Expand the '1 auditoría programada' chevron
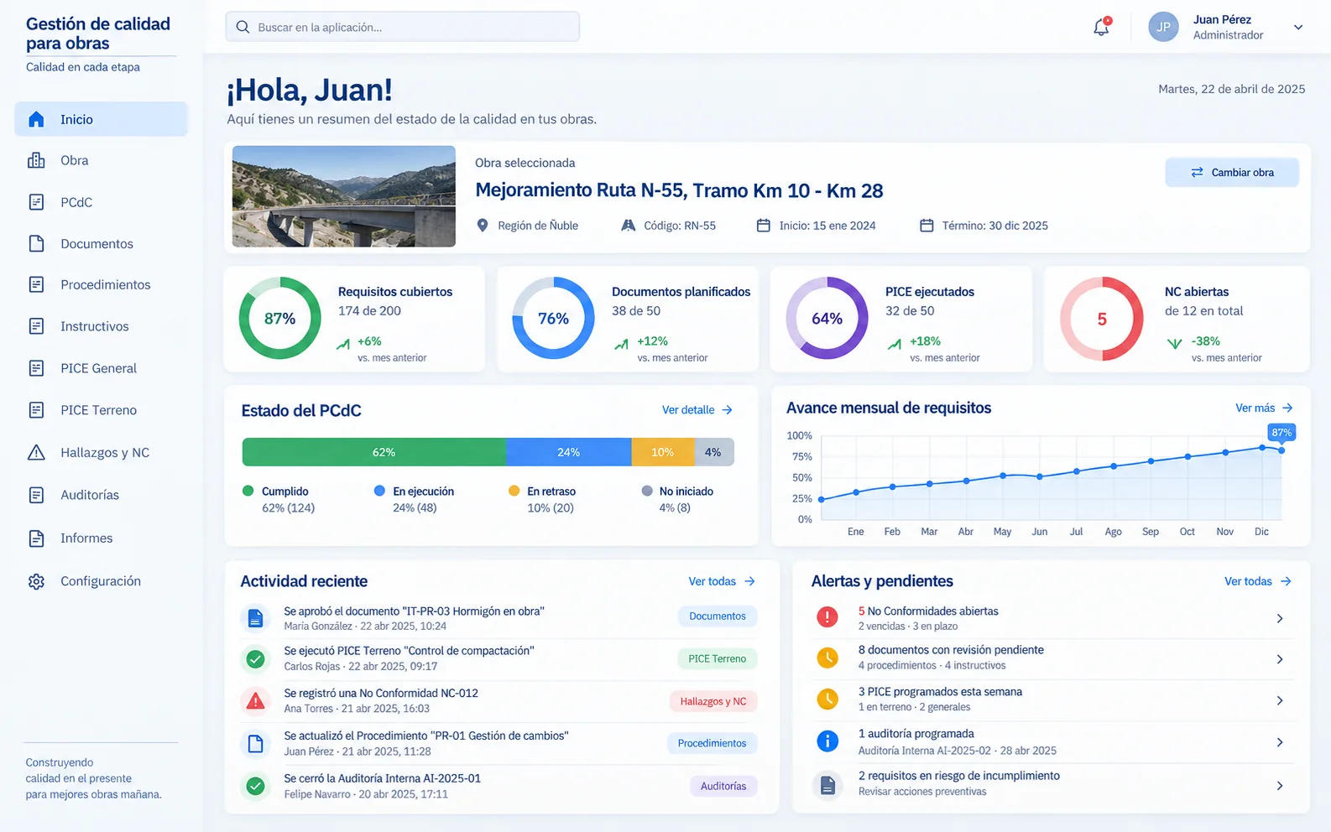The height and width of the screenshot is (832, 1331). coord(1280,742)
